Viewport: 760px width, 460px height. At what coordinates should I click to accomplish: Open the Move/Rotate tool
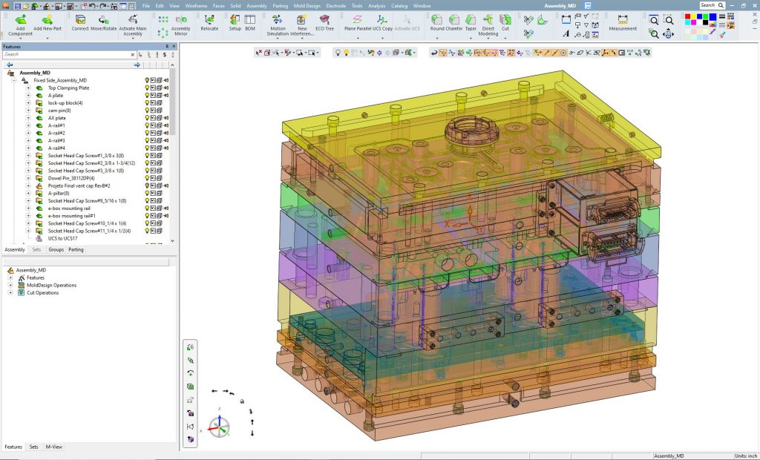click(x=103, y=20)
